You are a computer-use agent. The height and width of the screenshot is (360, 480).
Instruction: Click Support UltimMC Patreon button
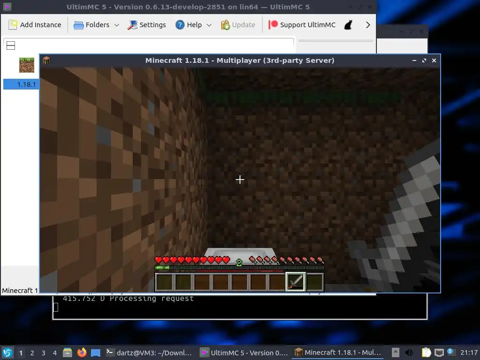click(302, 25)
